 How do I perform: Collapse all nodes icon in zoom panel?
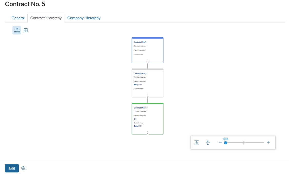coord(208,143)
